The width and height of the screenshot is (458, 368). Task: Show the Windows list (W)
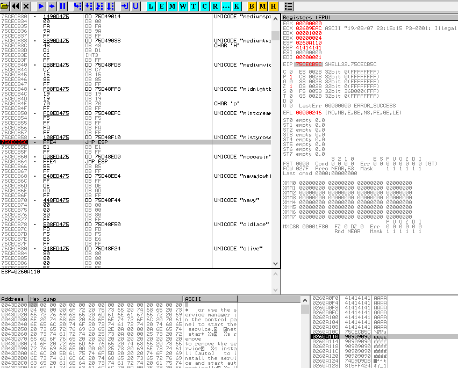[183, 6]
